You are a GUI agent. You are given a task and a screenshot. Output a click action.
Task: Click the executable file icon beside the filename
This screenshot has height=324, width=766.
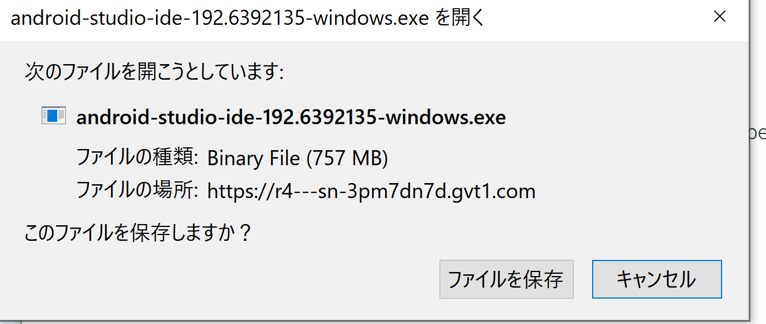54,116
